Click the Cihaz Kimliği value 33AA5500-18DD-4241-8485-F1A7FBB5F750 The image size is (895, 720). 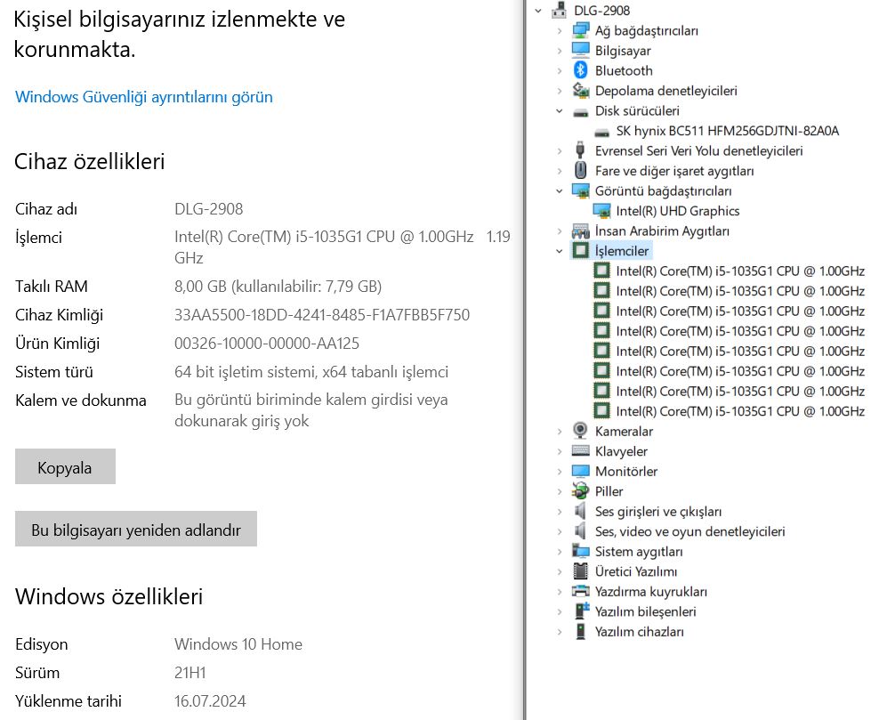322,314
